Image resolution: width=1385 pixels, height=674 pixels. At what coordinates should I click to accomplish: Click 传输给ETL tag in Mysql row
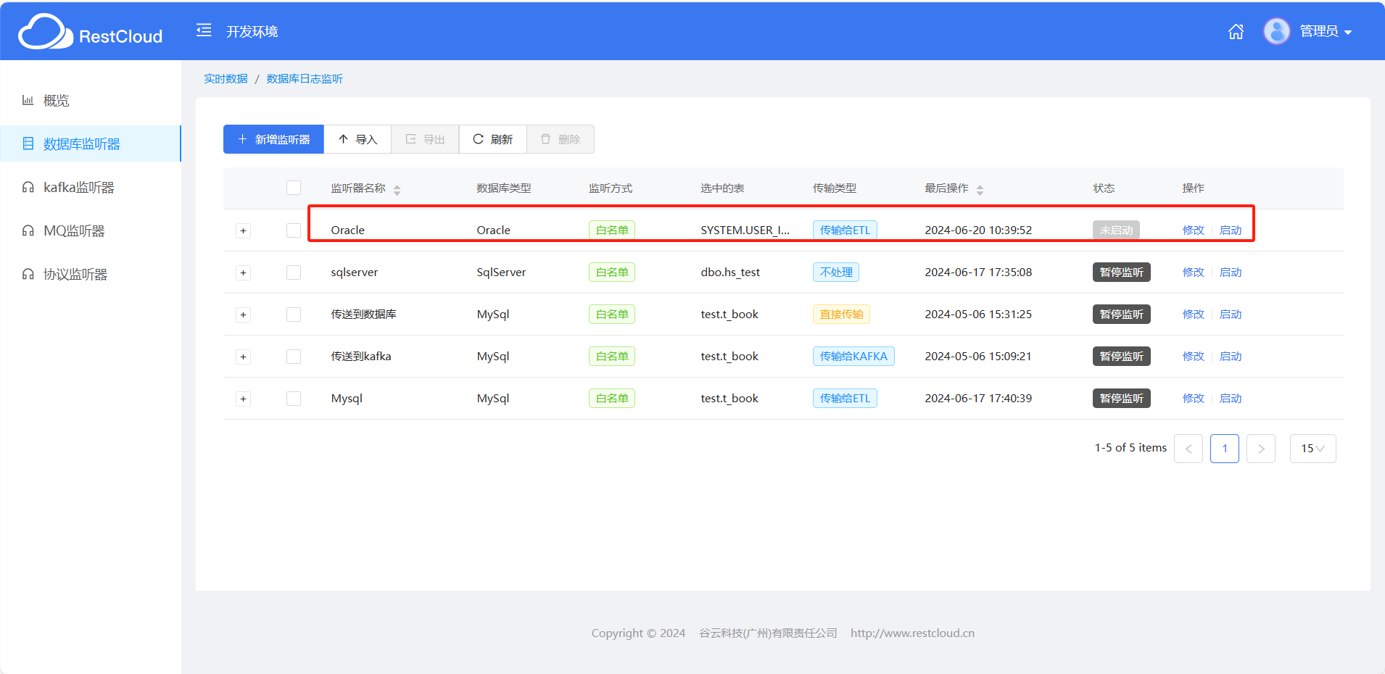pos(845,398)
